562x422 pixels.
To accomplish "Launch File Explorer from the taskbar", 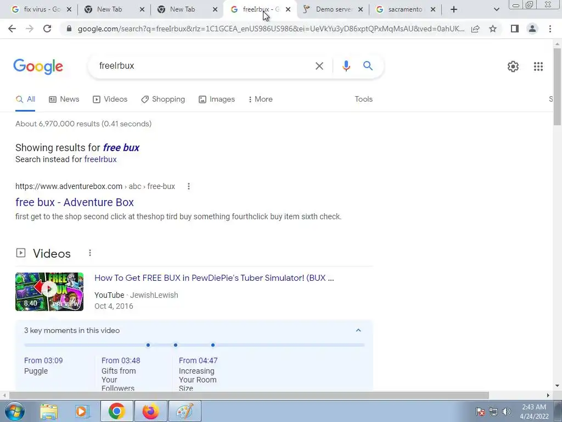I will (49, 411).
